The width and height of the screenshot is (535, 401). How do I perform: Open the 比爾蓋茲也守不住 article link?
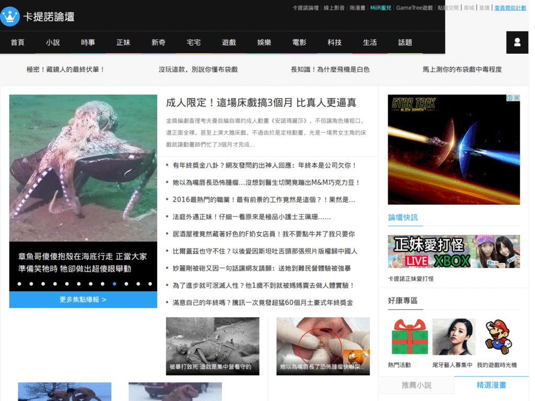(265, 251)
